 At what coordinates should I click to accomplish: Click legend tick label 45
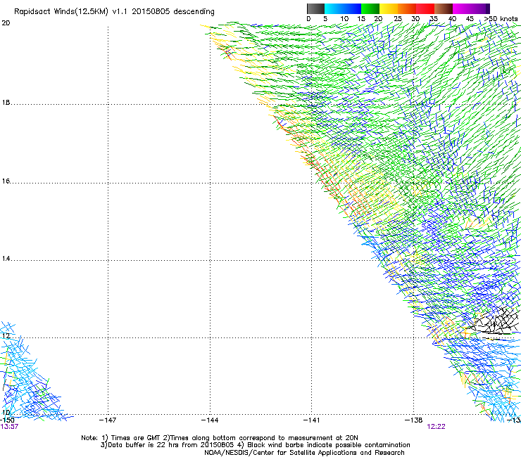coord(470,19)
